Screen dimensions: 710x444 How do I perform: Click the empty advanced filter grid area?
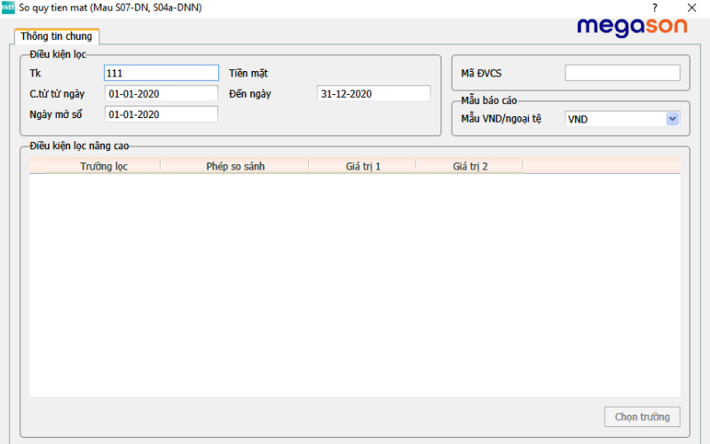pyautogui.click(x=355, y=284)
